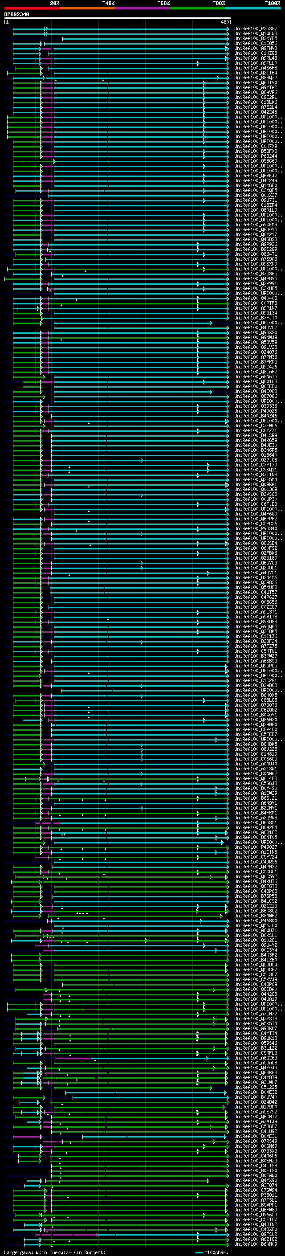The width and height of the screenshot is (285, 1256).
Task: Open hit UniRef100_C1E856
Action: 255,43
